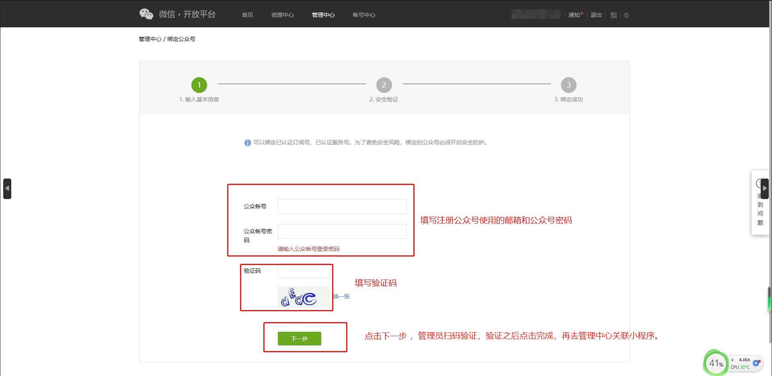Click the blue plus icon in monitor widget
The width and height of the screenshot is (772, 376).
[x=756, y=363]
